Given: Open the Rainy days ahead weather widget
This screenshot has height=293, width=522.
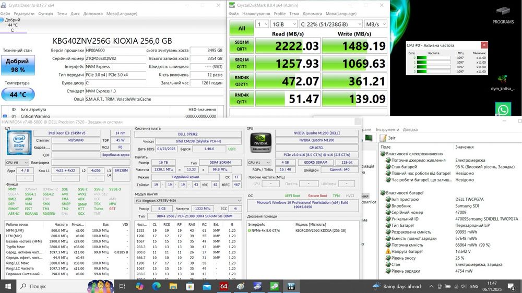Looking at the screenshot, I should coord(397,286).
